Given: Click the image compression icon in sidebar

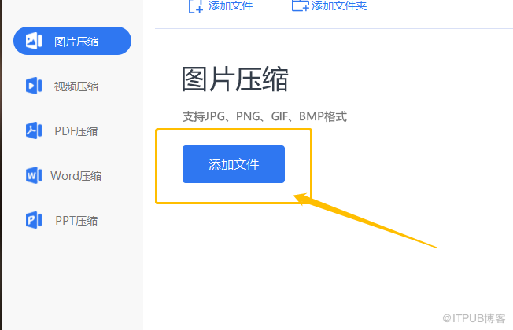Looking at the screenshot, I should pos(34,41).
